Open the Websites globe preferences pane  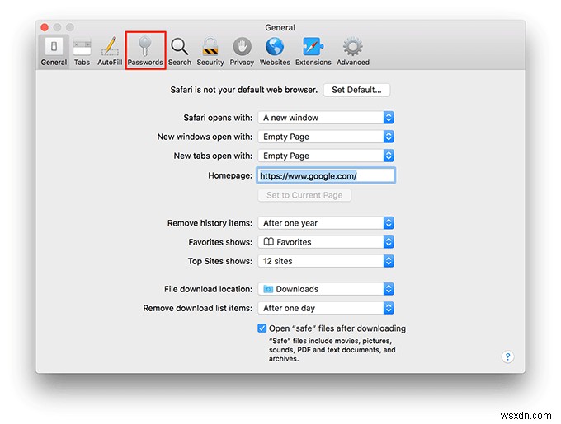[275, 52]
